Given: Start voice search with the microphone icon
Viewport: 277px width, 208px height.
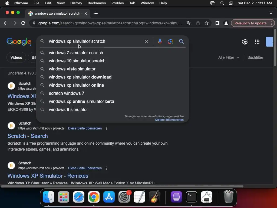Looking at the screenshot, I should [x=160, y=41].
